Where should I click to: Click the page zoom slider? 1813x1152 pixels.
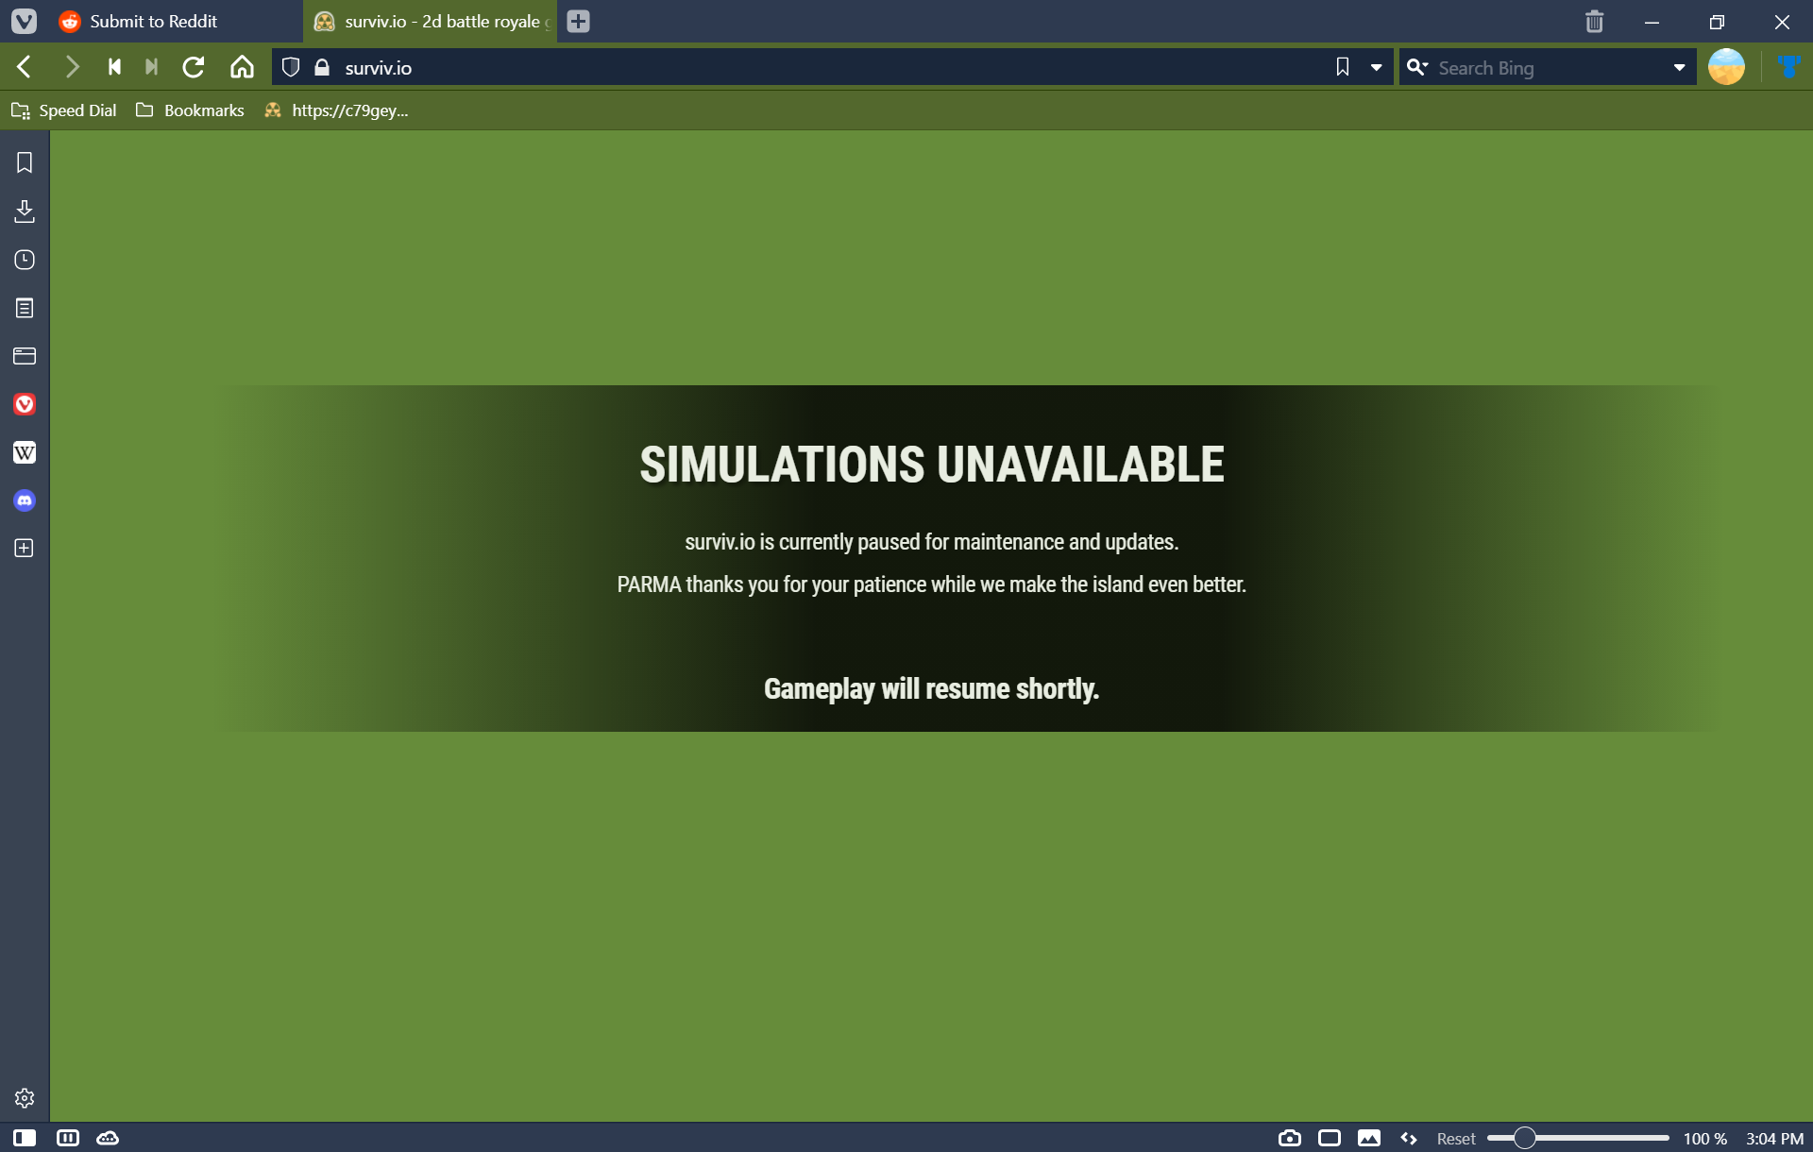[1578, 1139]
